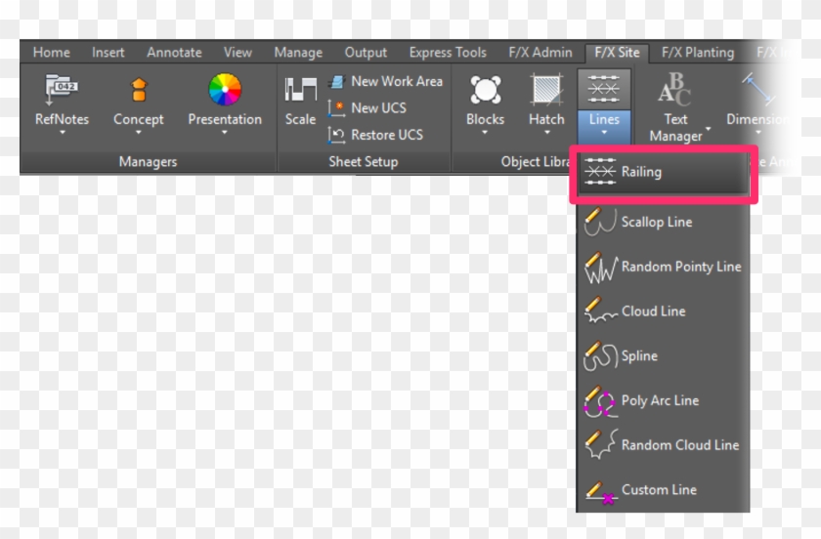Click the Concept manager icon
Viewport: 821px width, 539px height.
[138, 91]
